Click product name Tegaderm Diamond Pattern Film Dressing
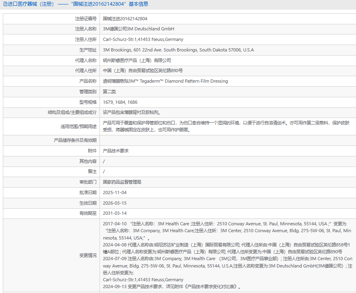Viewport: 356px width, 293px height. click(165, 81)
